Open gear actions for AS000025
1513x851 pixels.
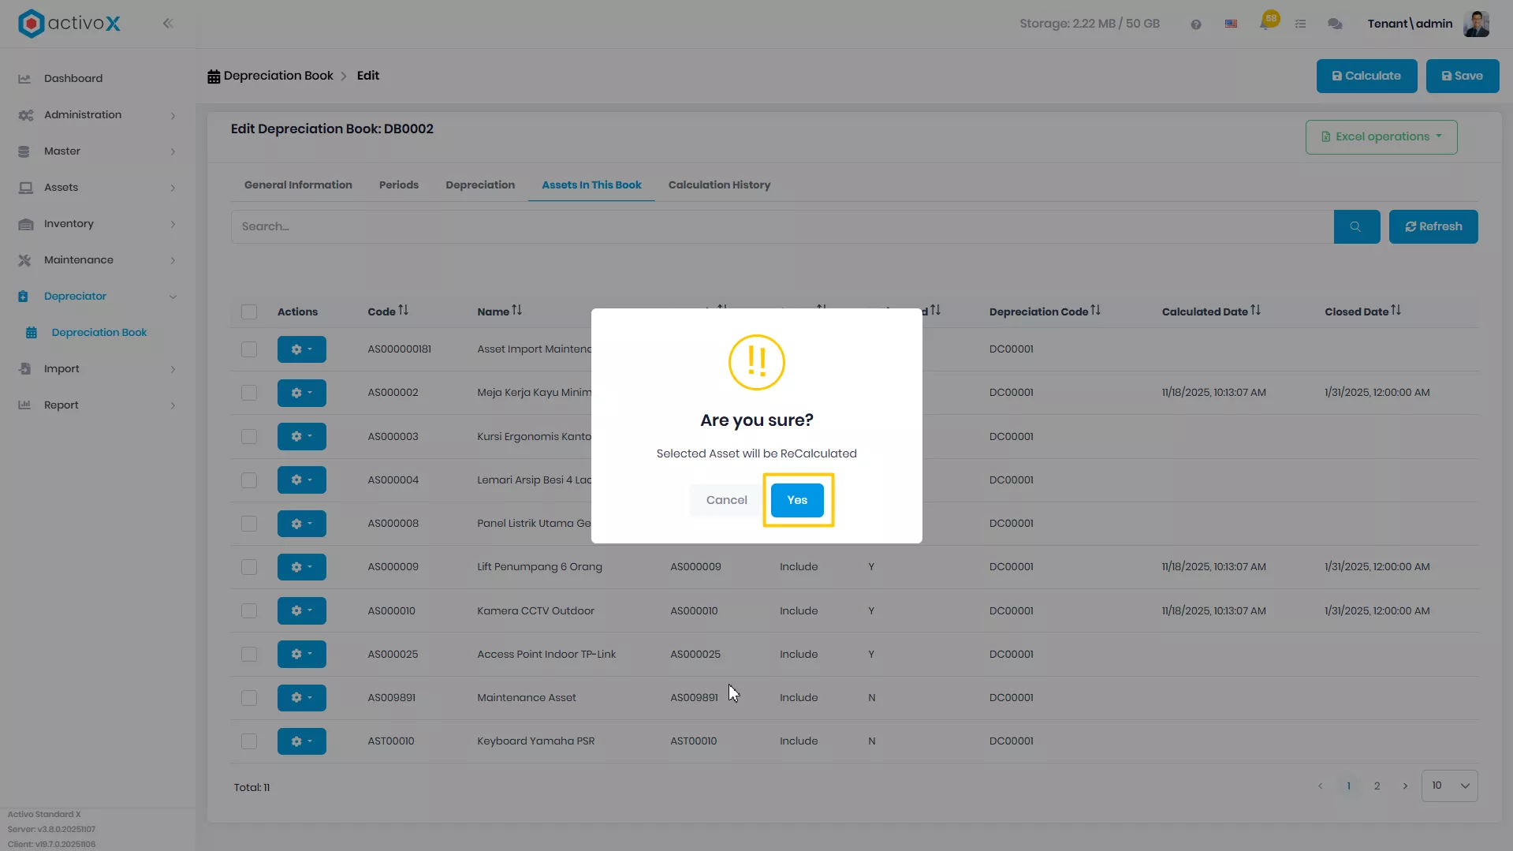click(301, 654)
